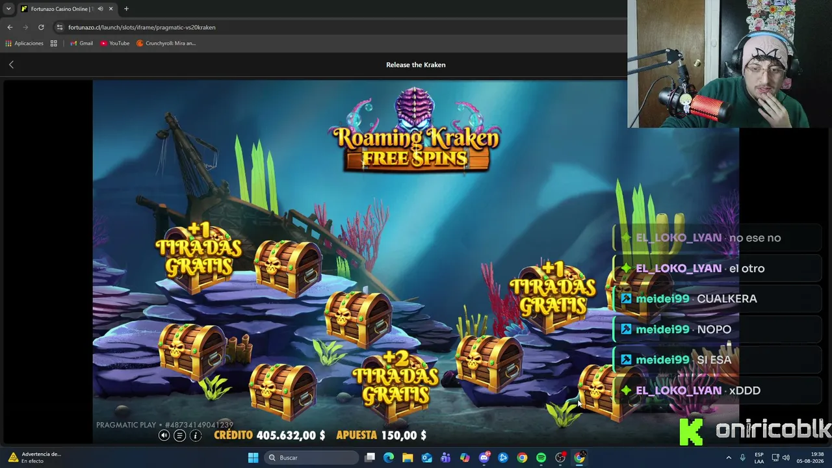Viewport: 832px width, 468px height.
Task: Click the chat message saying xDDD
Action: [x=718, y=391]
